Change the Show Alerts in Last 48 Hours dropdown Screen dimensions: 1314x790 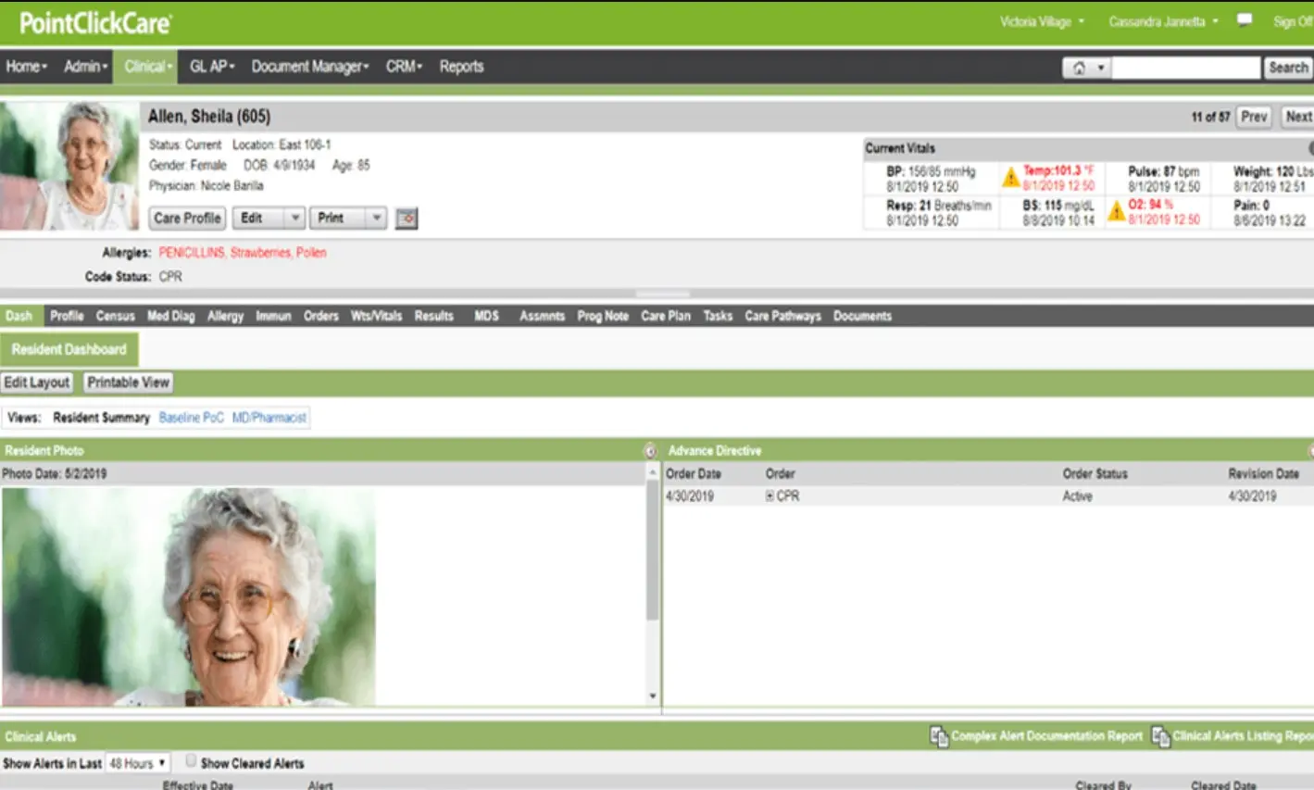(136, 762)
